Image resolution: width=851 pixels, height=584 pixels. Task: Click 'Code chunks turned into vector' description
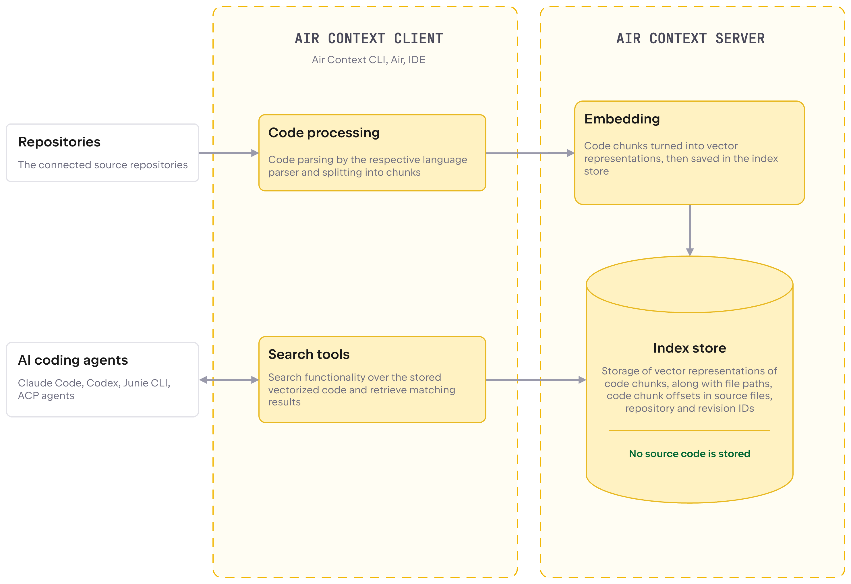tap(681, 158)
